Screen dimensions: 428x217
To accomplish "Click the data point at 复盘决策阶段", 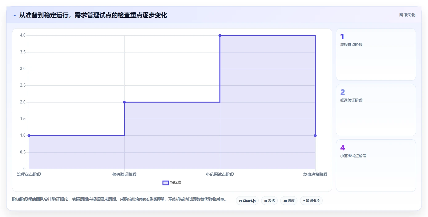I will [315, 135].
